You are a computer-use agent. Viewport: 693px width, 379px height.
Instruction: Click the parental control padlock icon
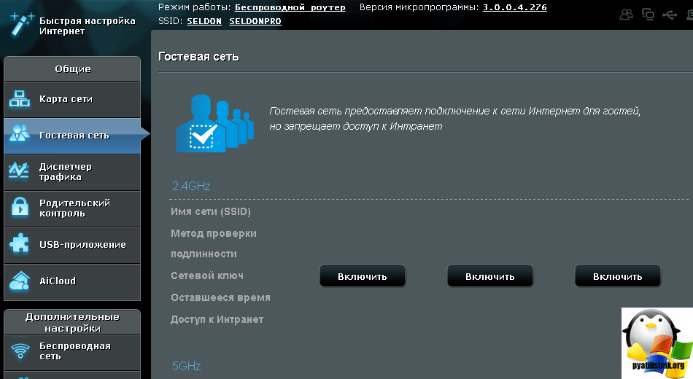(20, 207)
